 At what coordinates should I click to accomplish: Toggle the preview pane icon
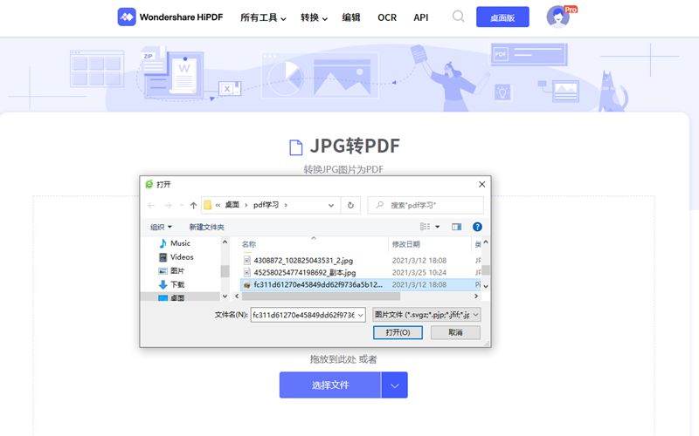(456, 227)
